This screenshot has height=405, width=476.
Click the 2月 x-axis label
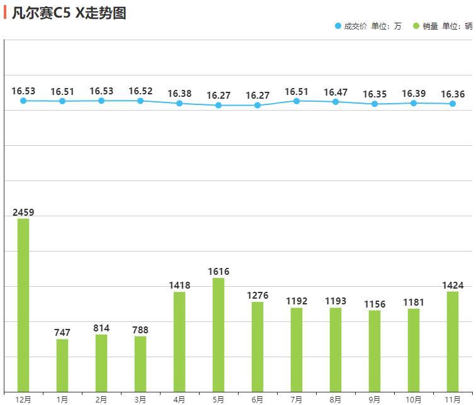tap(101, 399)
